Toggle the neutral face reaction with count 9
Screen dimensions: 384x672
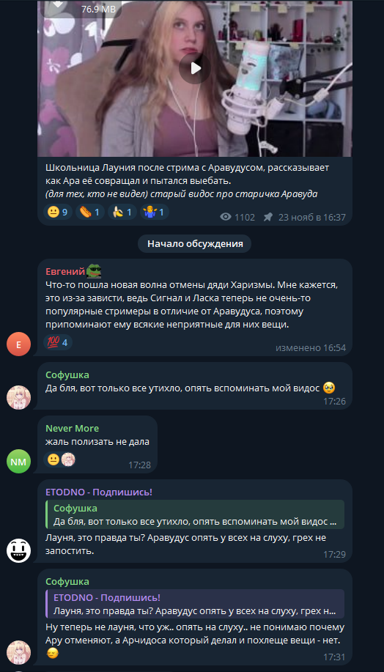(x=57, y=212)
